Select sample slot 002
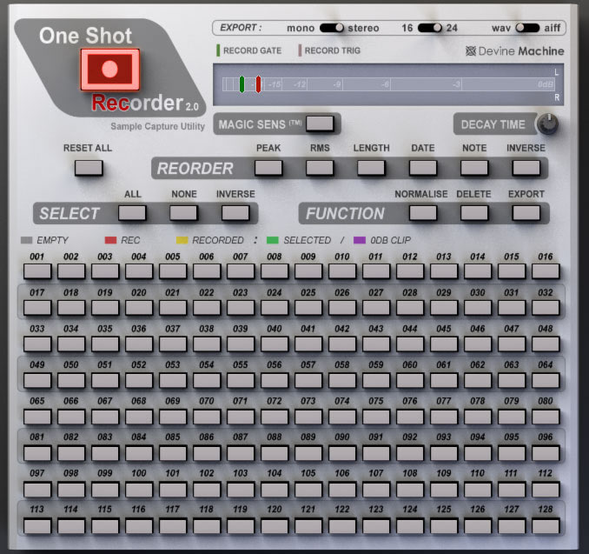Image resolution: width=589 pixels, height=554 pixels. coord(71,271)
